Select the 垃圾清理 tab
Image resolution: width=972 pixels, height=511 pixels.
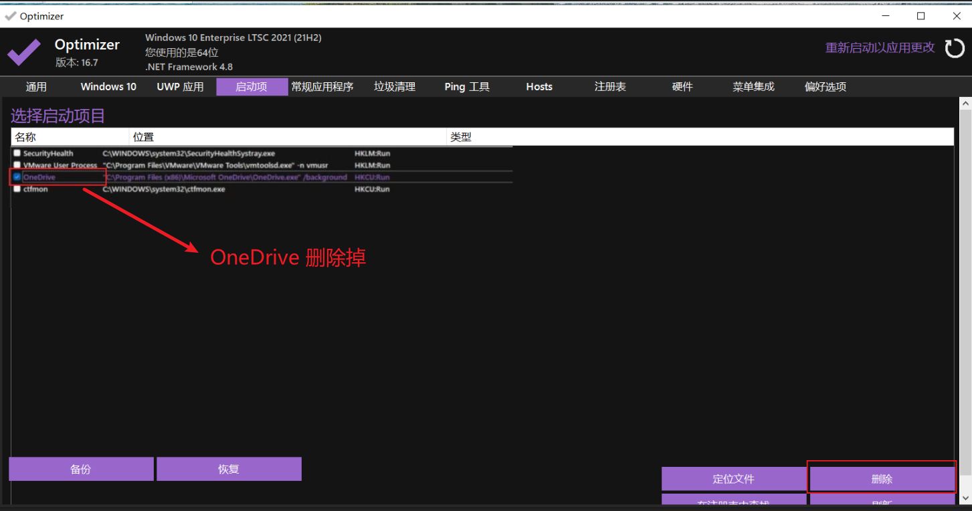(x=395, y=87)
